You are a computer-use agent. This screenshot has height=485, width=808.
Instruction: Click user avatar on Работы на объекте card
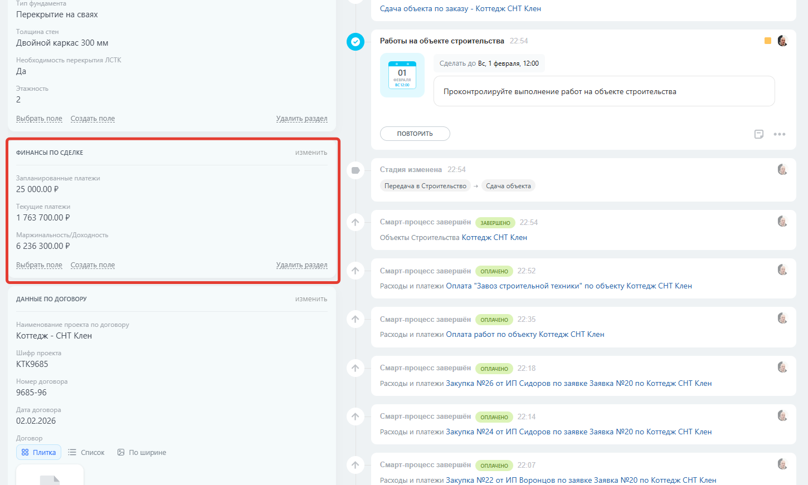pyautogui.click(x=782, y=41)
